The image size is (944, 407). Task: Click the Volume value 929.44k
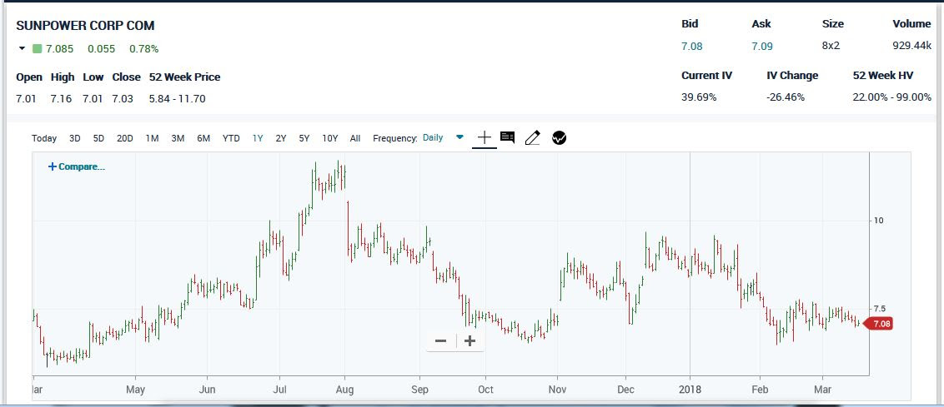click(x=912, y=46)
